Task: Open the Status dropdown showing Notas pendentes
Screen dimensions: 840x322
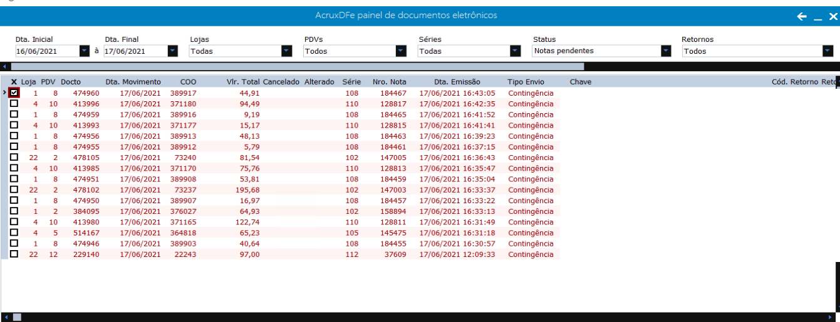Action: tap(666, 51)
